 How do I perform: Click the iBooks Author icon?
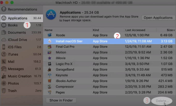coord(49,81)
